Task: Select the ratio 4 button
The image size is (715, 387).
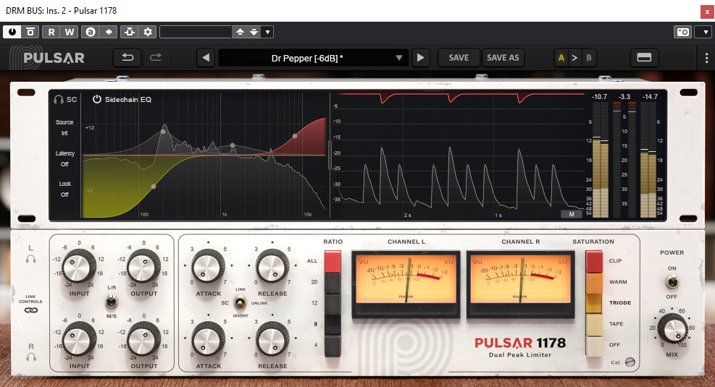Action: click(x=333, y=346)
